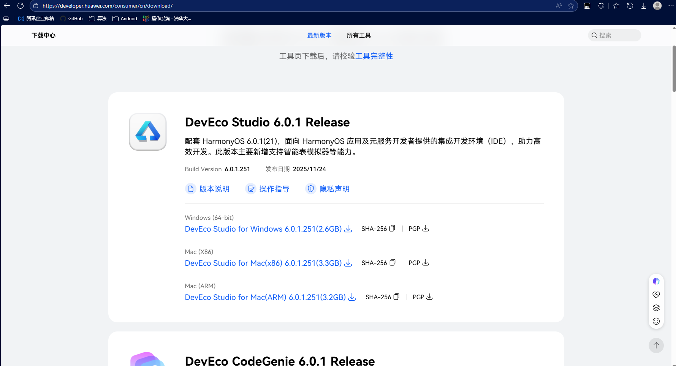This screenshot has width=676, height=366.
Task: Click the 搜索 search field
Action: (x=614, y=35)
